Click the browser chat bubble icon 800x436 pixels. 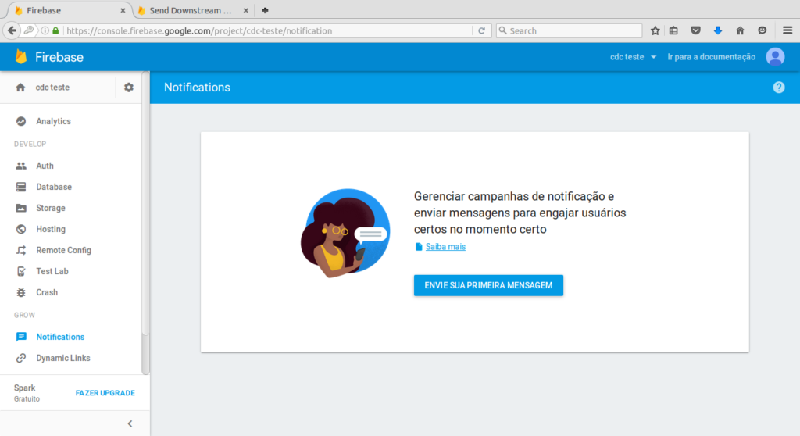pyautogui.click(x=762, y=30)
